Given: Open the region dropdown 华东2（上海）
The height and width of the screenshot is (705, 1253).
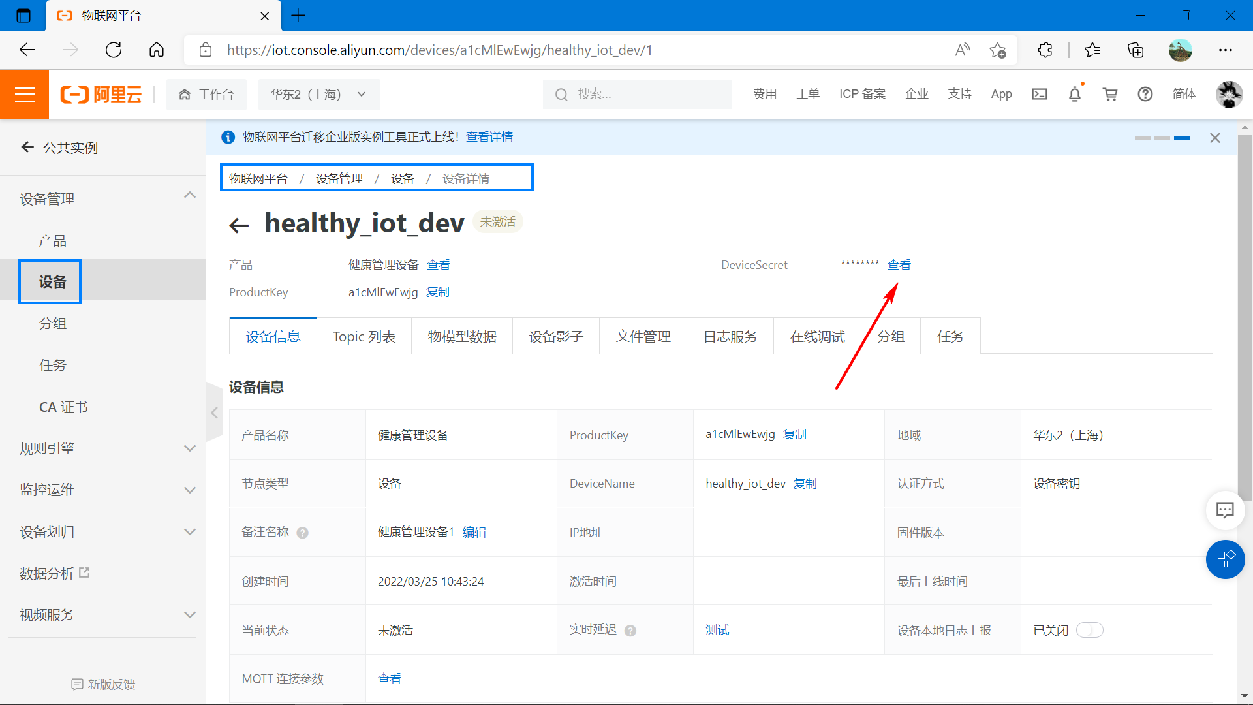Looking at the screenshot, I should [x=319, y=95].
